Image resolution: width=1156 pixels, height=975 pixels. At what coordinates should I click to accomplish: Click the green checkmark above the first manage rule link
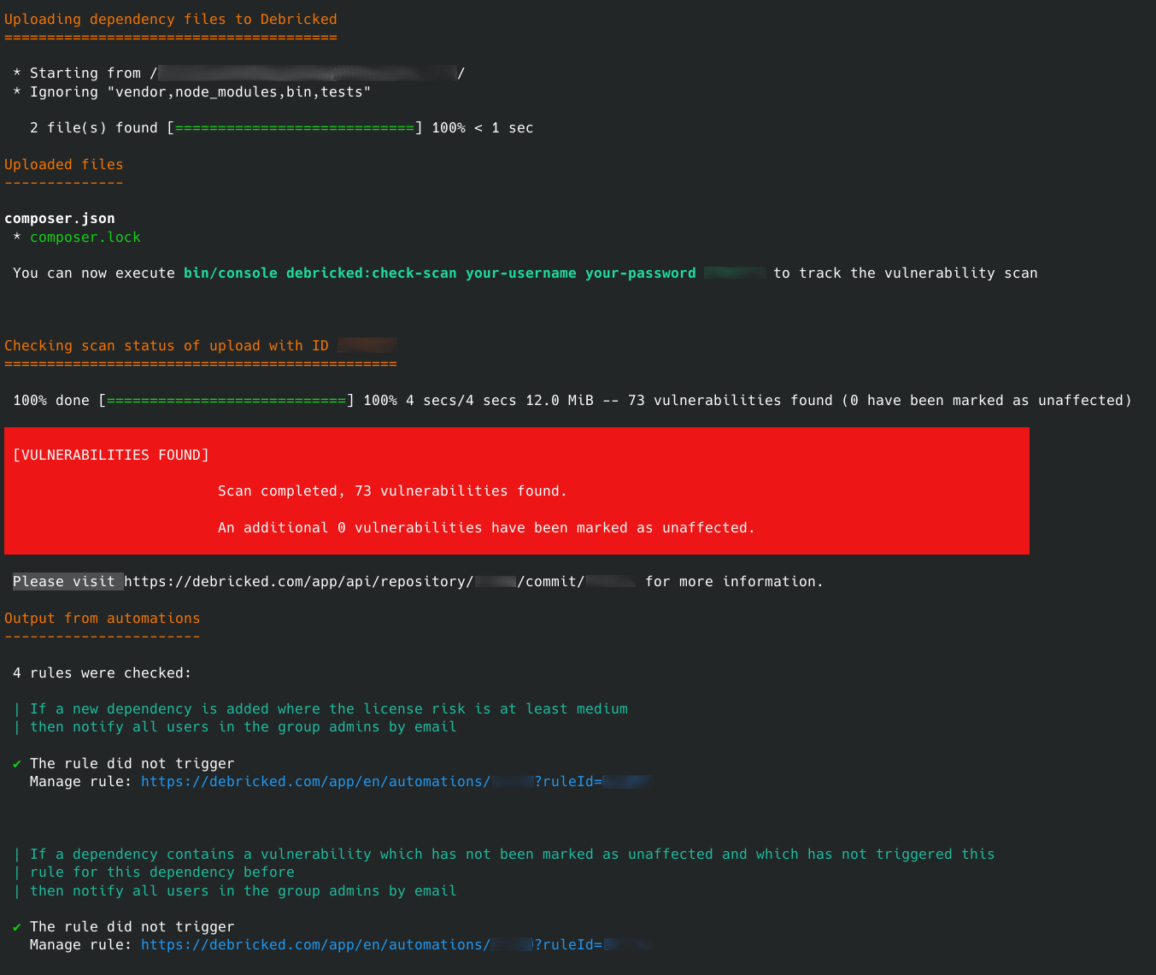[17, 764]
